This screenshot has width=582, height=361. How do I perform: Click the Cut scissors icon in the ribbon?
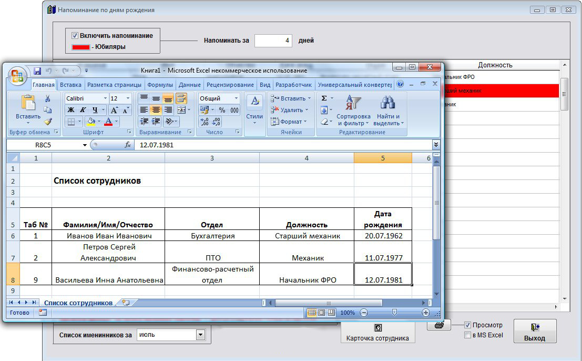(47, 98)
